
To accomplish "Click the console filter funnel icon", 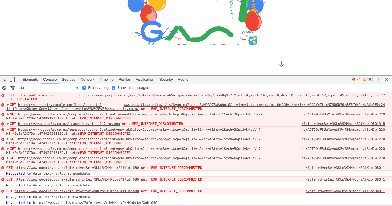I will click(x=13, y=88).
